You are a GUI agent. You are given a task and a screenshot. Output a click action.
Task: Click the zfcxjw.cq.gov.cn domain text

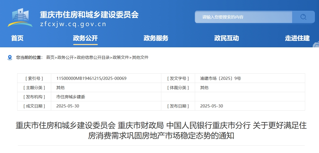73,24
